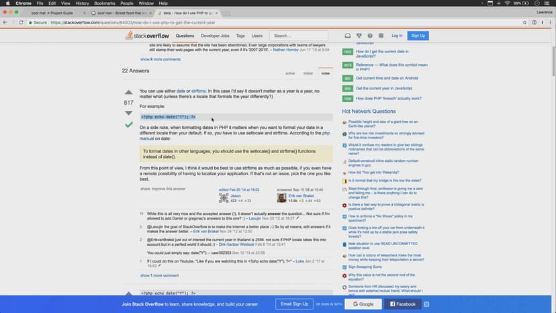The height and width of the screenshot is (313, 556).
Task: Select the votes sort tab
Action: [x=326, y=73]
